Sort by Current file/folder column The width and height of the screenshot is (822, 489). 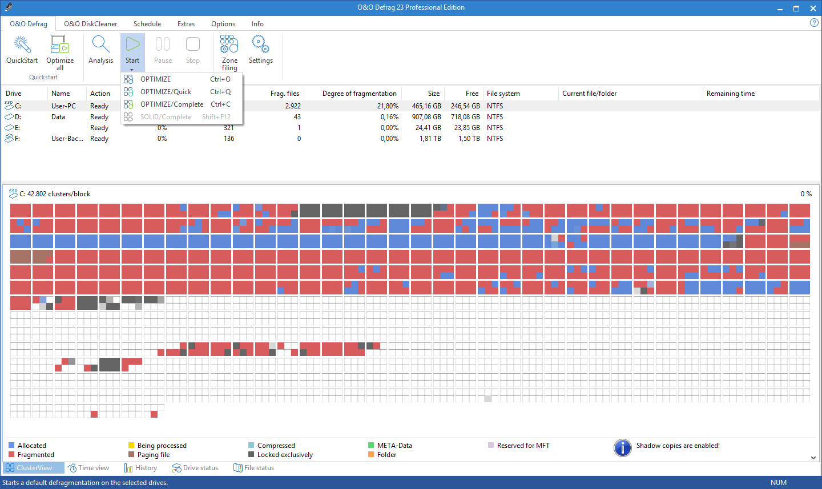[631, 94]
